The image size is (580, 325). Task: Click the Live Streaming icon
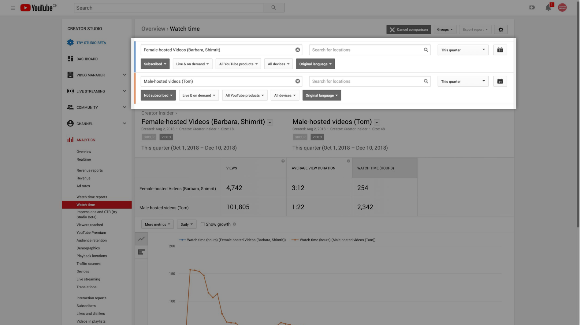(x=70, y=91)
